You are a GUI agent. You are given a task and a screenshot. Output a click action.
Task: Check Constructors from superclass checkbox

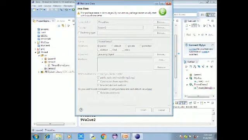pyautogui.click(x=98, y=81)
